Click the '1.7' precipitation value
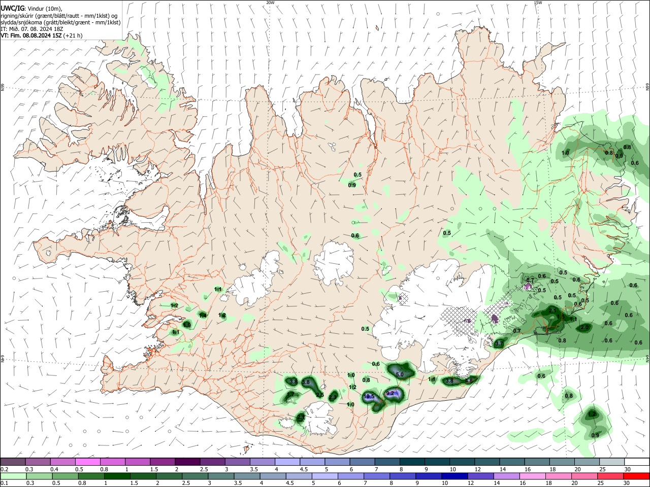Viewport: 650px width, 487px height. coord(291,394)
